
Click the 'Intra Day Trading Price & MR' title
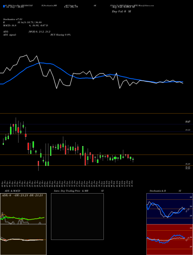(71, 191)
